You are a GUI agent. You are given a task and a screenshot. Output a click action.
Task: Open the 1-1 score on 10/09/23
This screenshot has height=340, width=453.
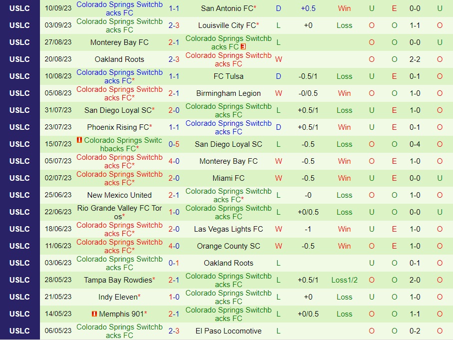coord(174,8)
